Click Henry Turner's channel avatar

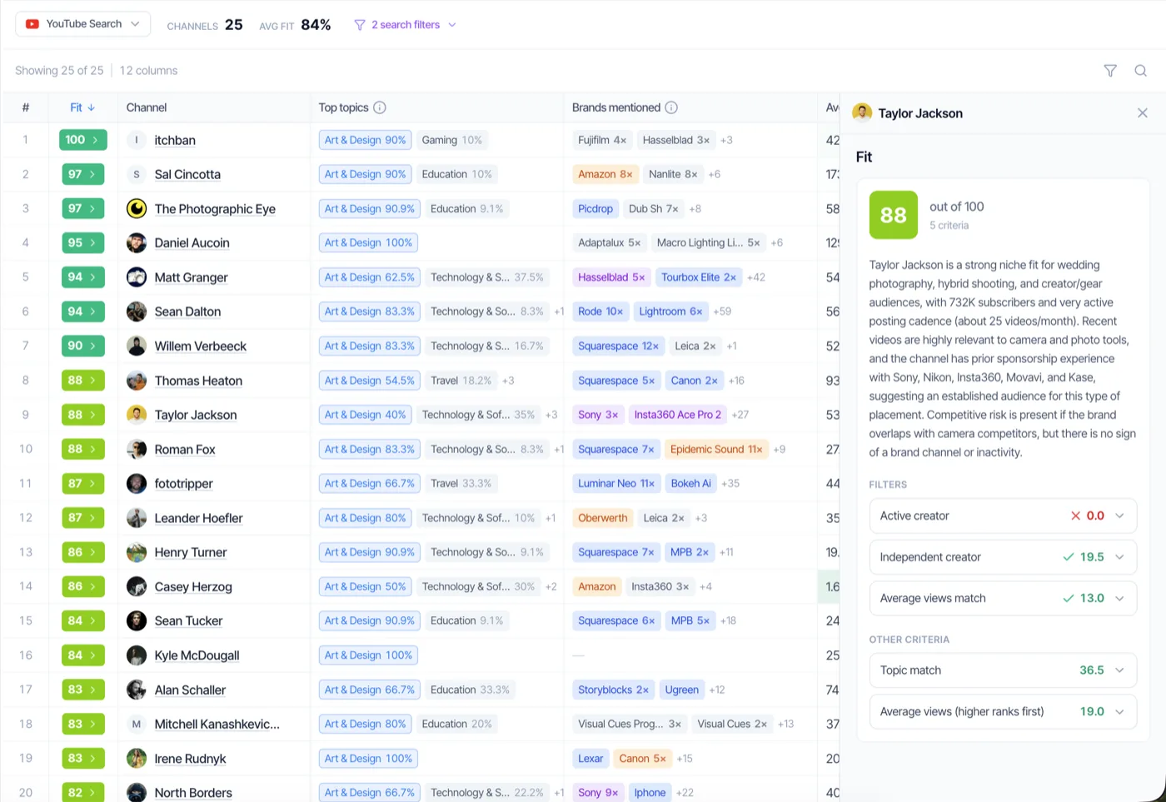coord(137,552)
